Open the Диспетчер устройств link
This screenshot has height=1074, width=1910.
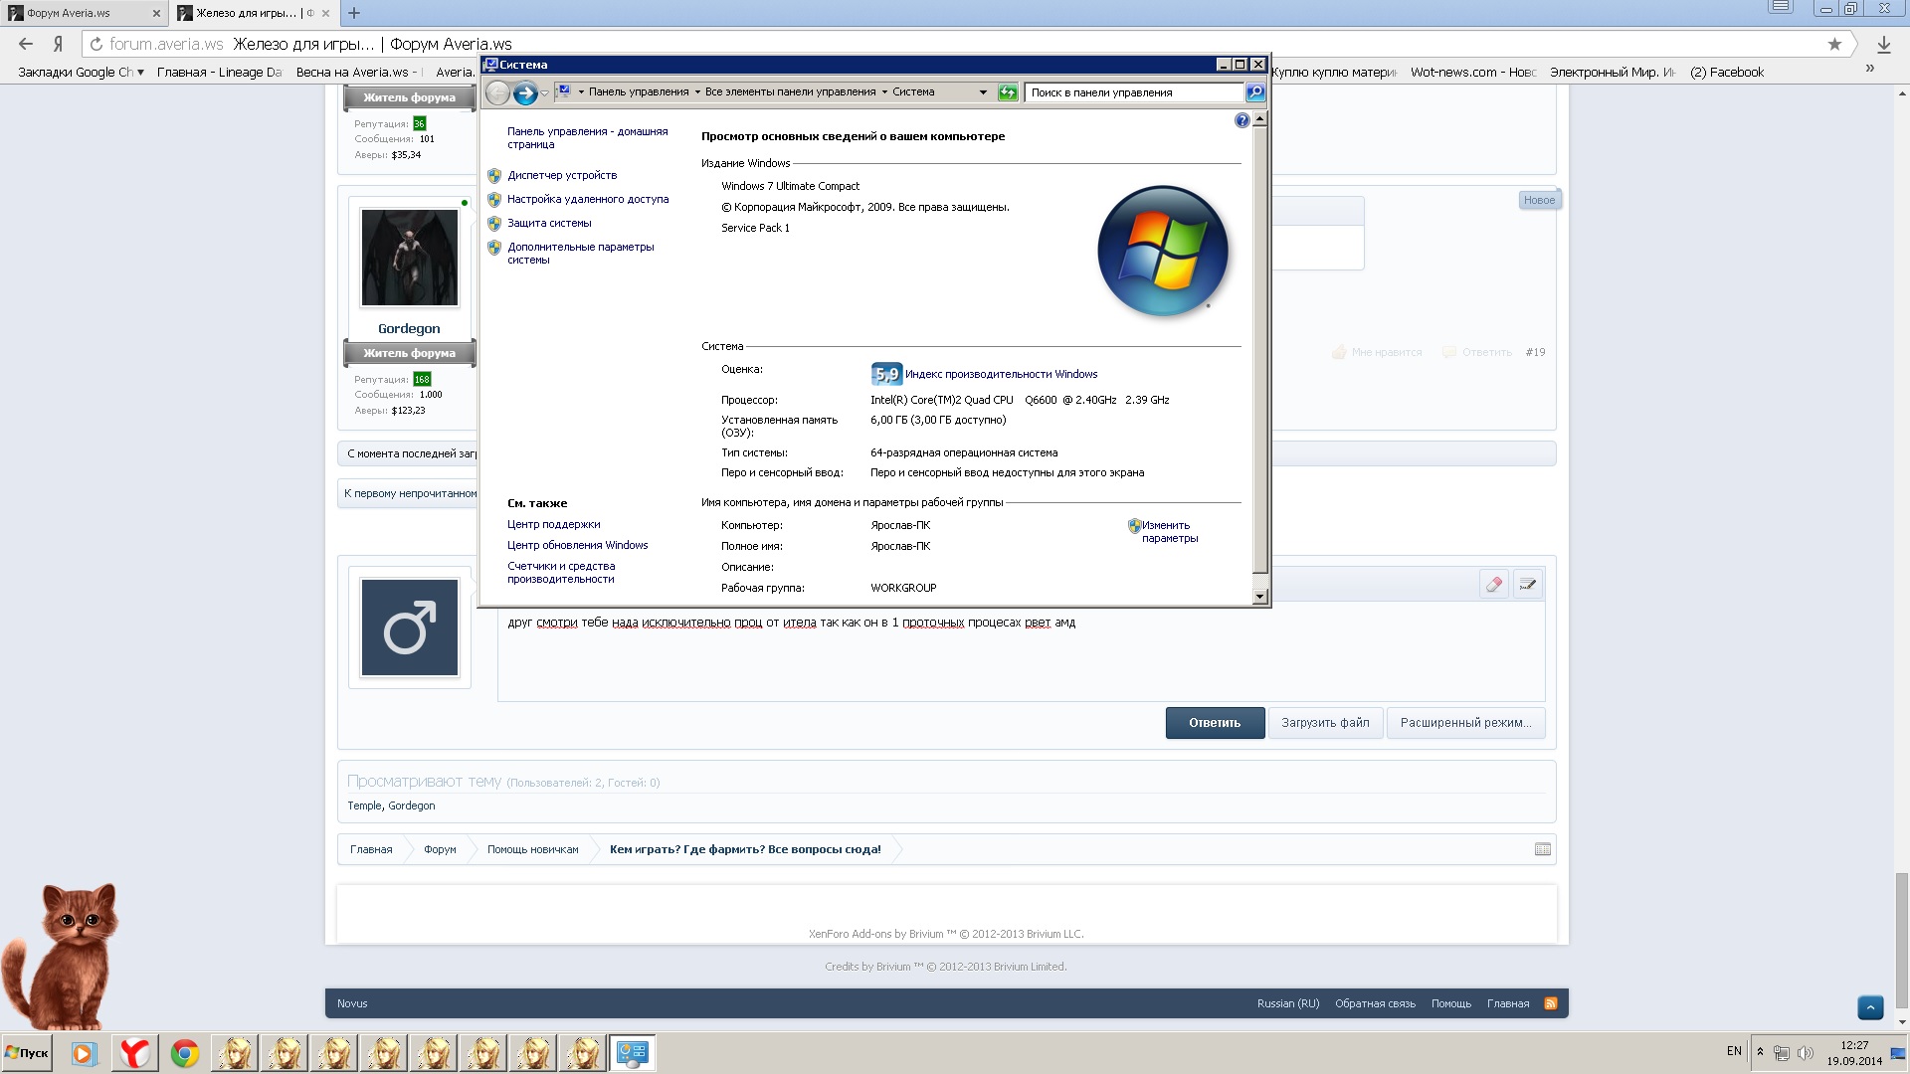[x=562, y=175]
